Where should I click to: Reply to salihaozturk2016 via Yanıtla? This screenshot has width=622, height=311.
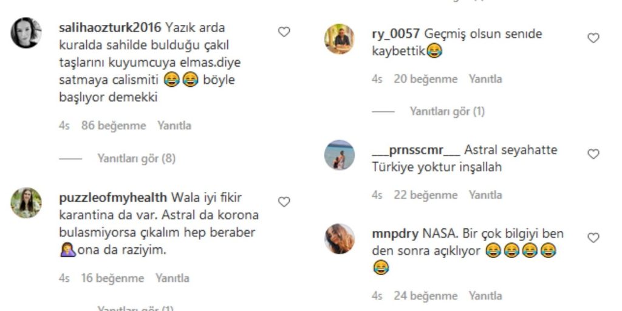(x=174, y=126)
